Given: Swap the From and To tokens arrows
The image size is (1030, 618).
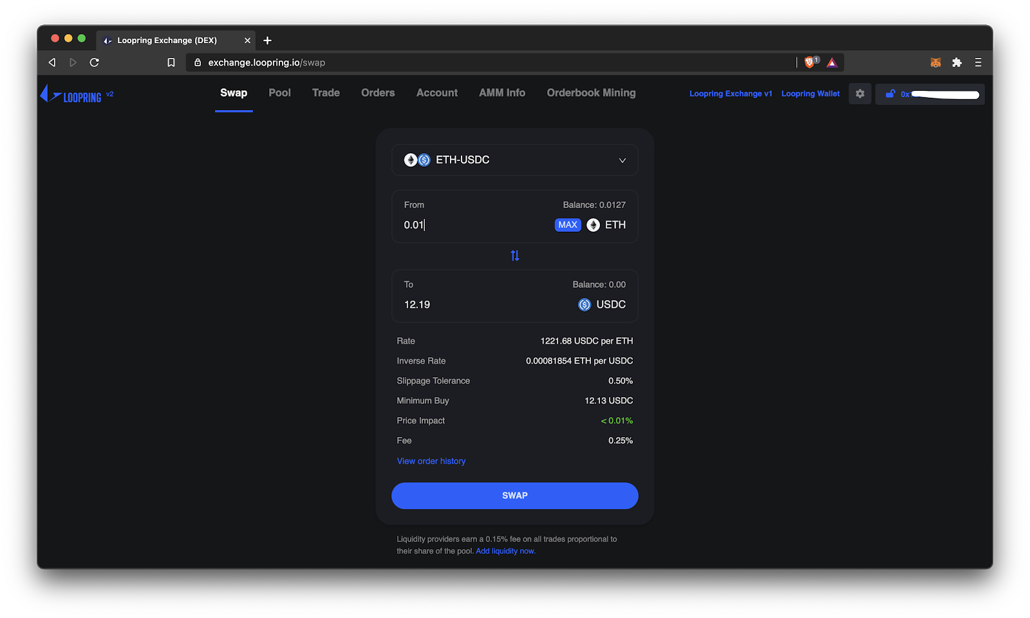Looking at the screenshot, I should pyautogui.click(x=515, y=256).
